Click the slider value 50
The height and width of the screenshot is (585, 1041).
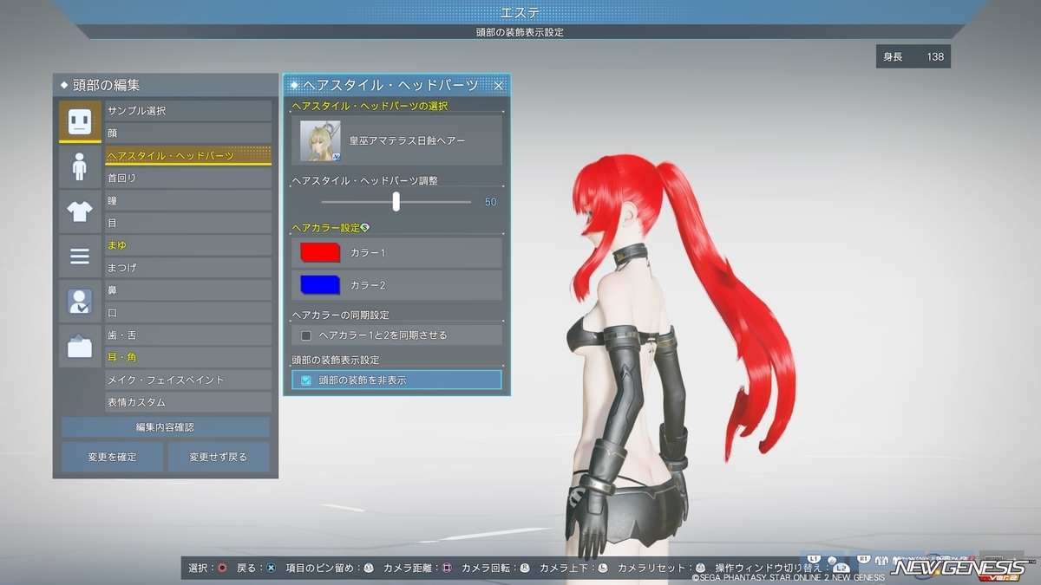pyautogui.click(x=490, y=202)
